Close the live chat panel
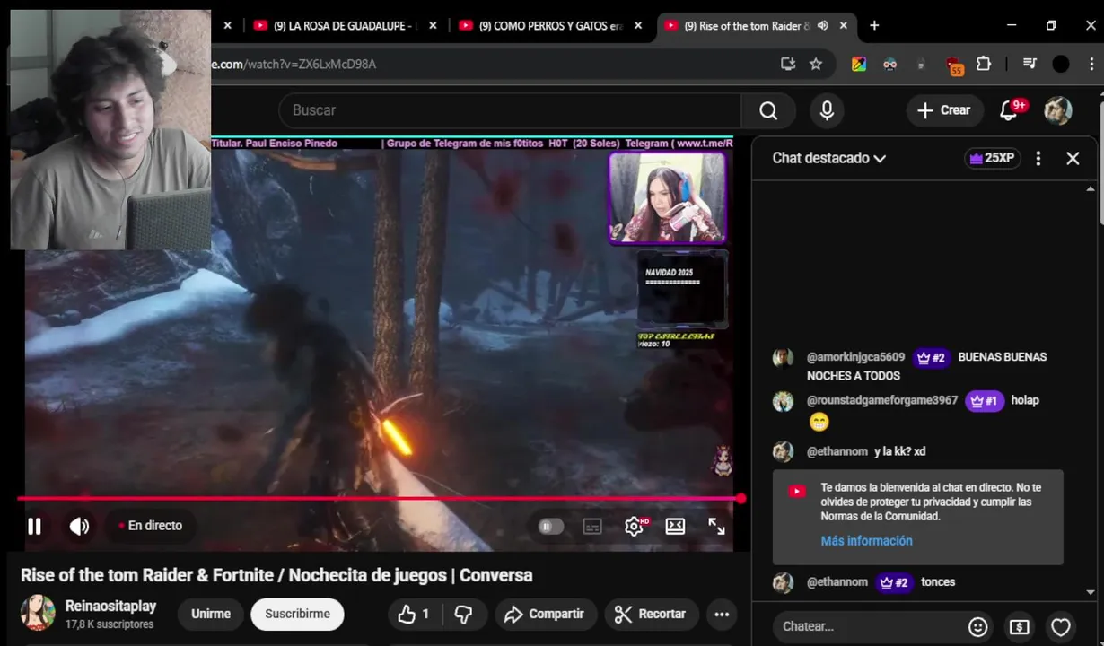The width and height of the screenshot is (1104, 646). 1073,158
